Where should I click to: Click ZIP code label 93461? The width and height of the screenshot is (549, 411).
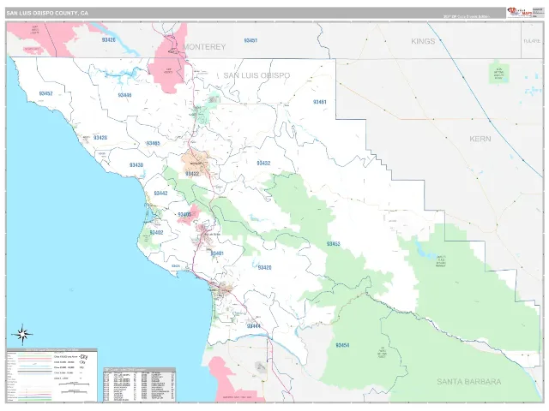point(320,102)
